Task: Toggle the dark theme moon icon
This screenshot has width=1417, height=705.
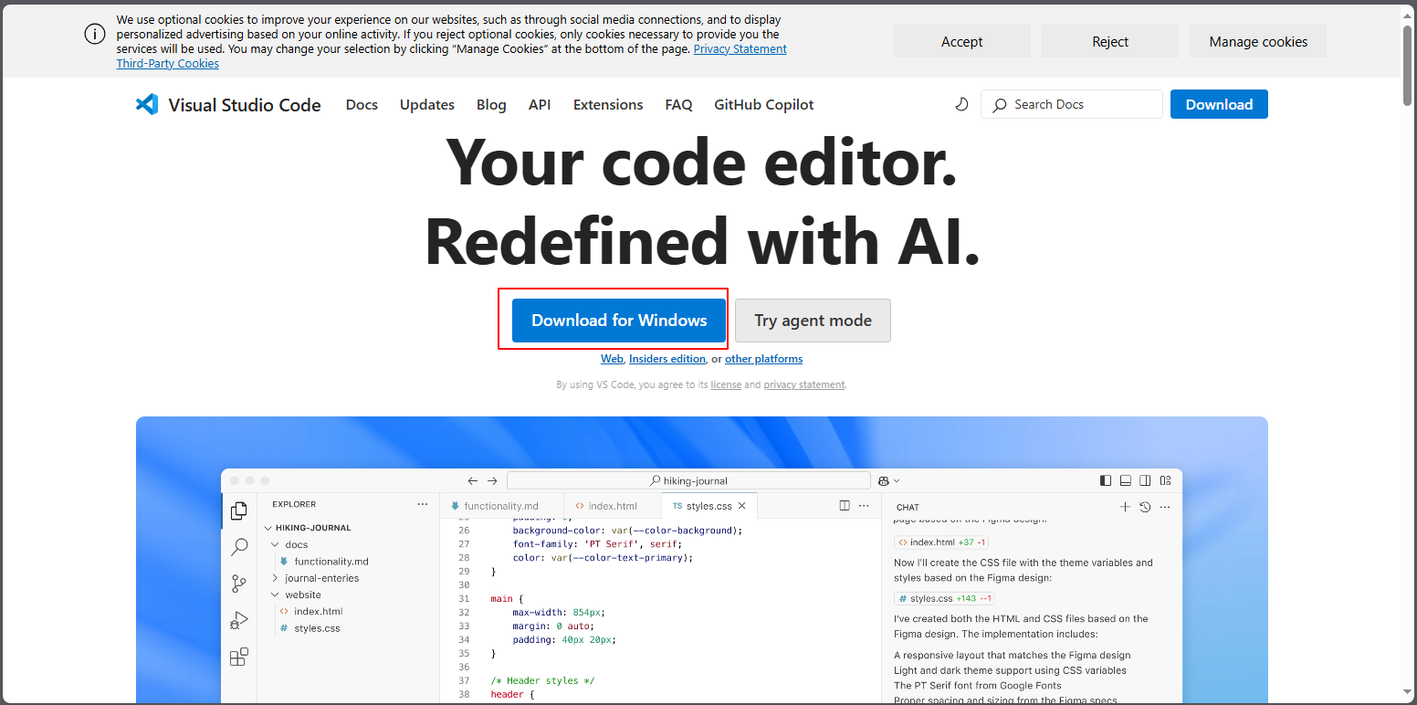Action: click(961, 104)
